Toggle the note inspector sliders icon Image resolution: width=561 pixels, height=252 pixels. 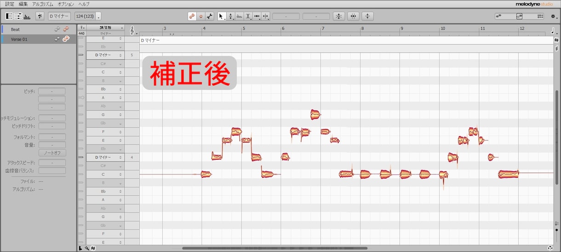[x=18, y=16]
